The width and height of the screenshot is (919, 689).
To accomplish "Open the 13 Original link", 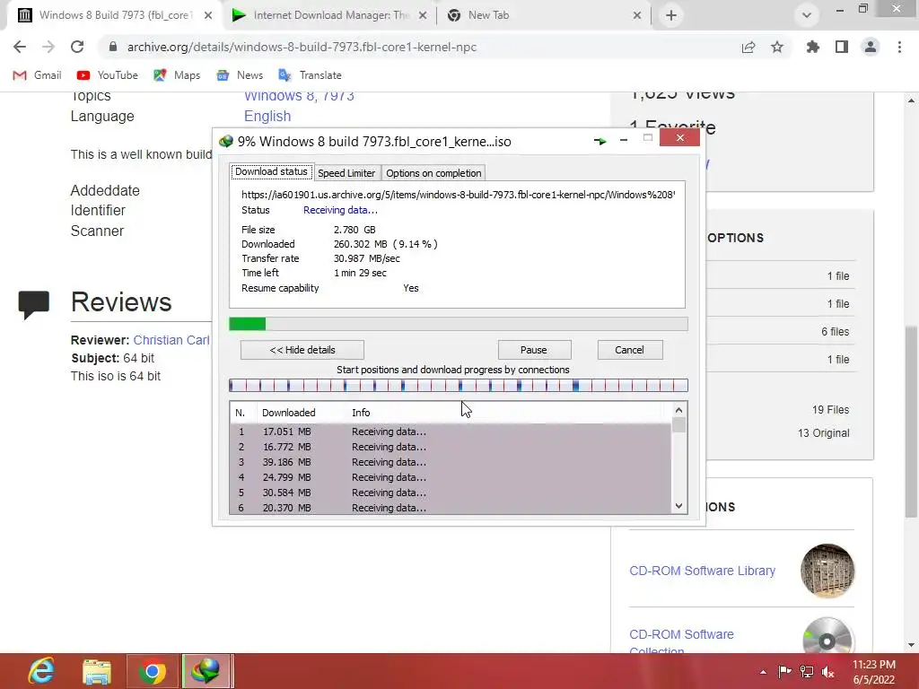I will (824, 433).
